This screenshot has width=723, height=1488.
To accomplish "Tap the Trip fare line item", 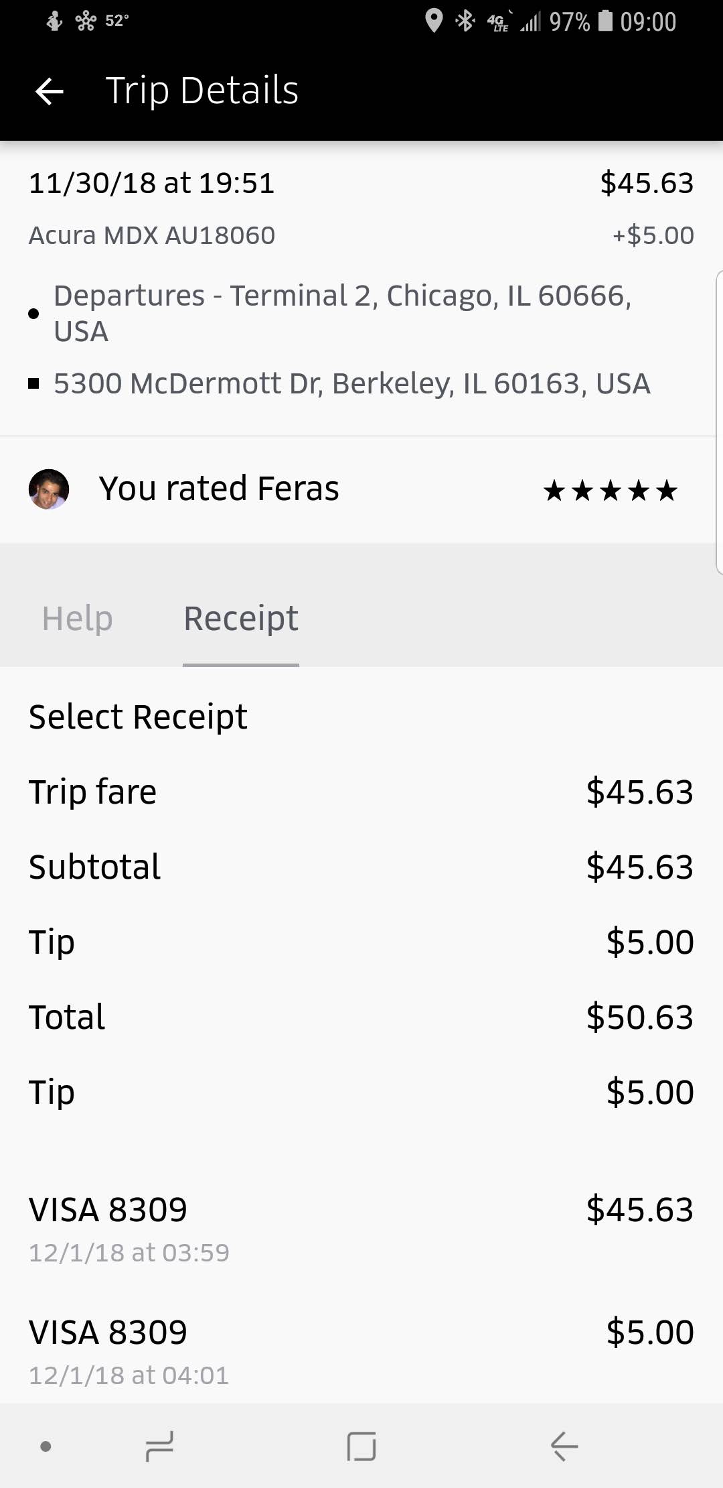I will (x=361, y=792).
